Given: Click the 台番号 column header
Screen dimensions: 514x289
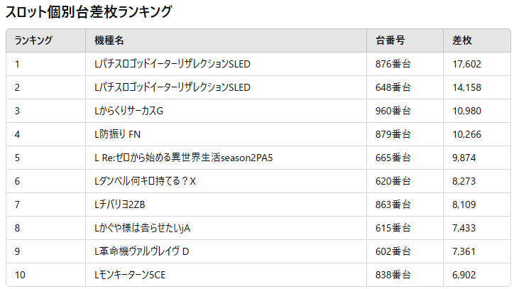Looking at the screenshot, I should (x=390, y=41).
